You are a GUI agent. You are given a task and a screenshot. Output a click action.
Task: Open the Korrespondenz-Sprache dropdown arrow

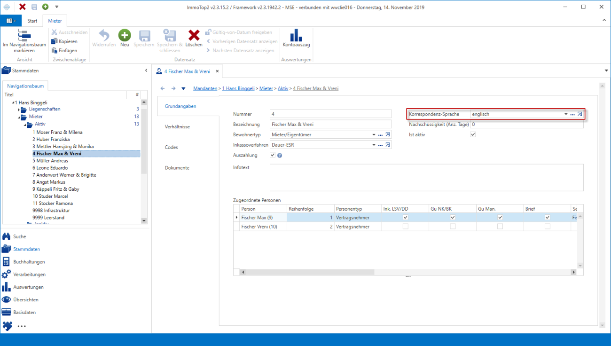coord(566,114)
